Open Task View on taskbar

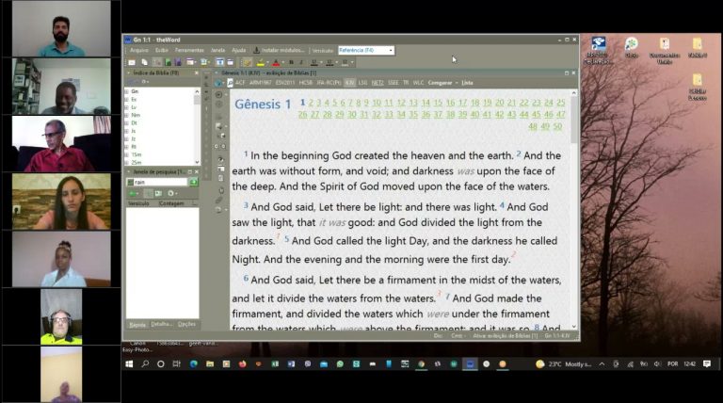[x=177, y=363]
